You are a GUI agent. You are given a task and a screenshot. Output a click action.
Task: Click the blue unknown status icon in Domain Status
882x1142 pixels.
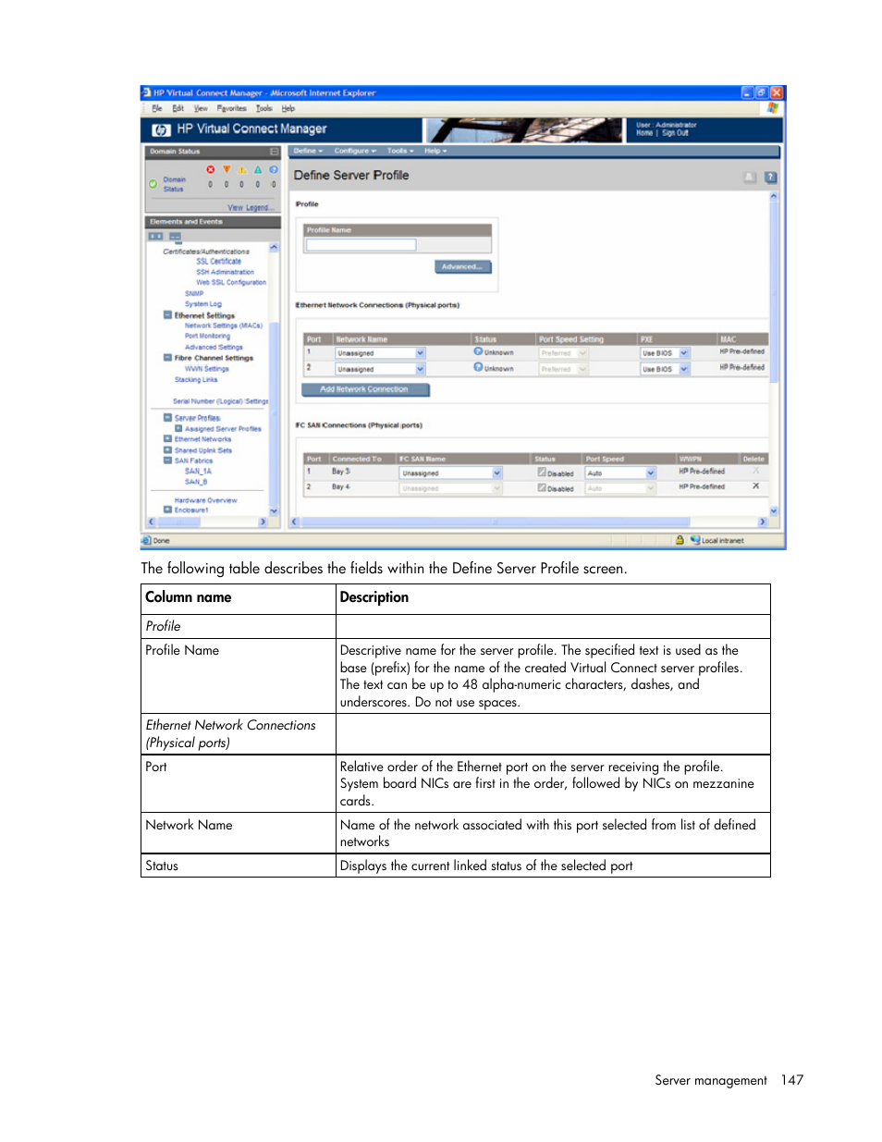[x=274, y=170]
